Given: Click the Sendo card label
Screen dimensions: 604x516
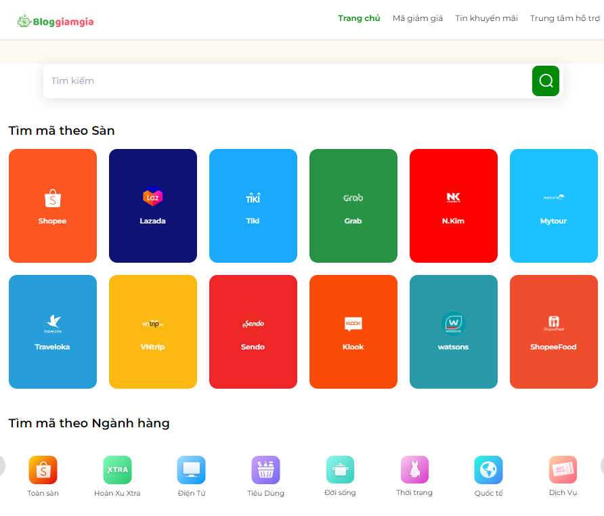Looking at the screenshot, I should pos(253,347).
